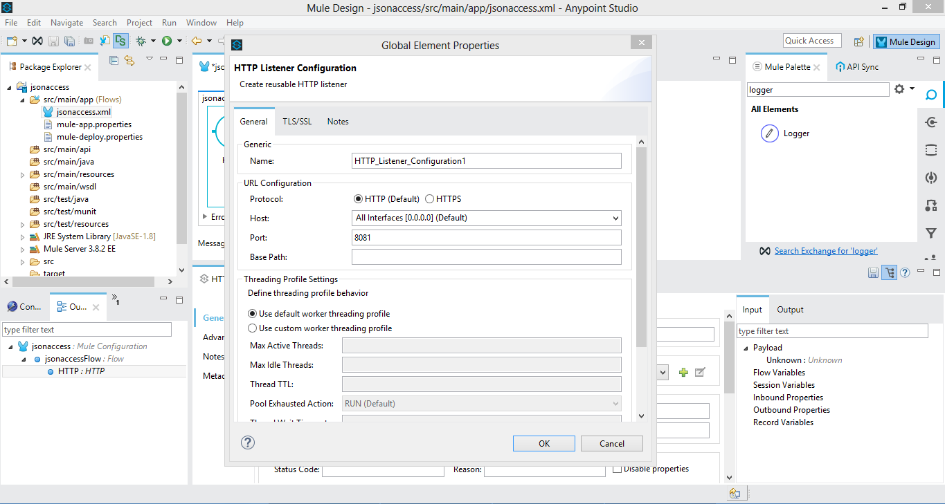Click the Open Perspective icon
This screenshot has height=504, width=945.
pos(859,41)
